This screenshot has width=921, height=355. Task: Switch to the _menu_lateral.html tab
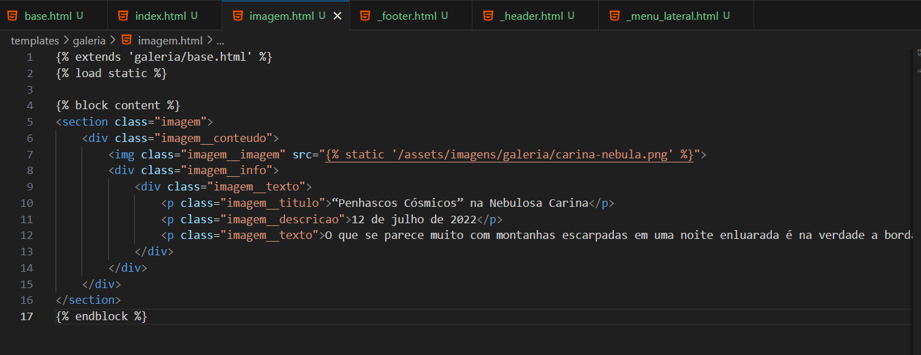677,16
